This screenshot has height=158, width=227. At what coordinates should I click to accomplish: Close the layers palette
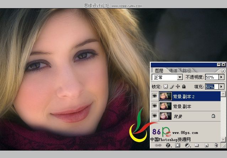[x=223, y=64]
